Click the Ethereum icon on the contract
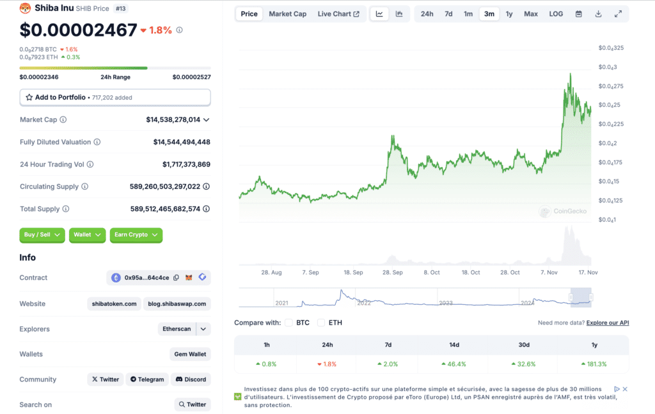The image size is (655, 414). click(116, 277)
